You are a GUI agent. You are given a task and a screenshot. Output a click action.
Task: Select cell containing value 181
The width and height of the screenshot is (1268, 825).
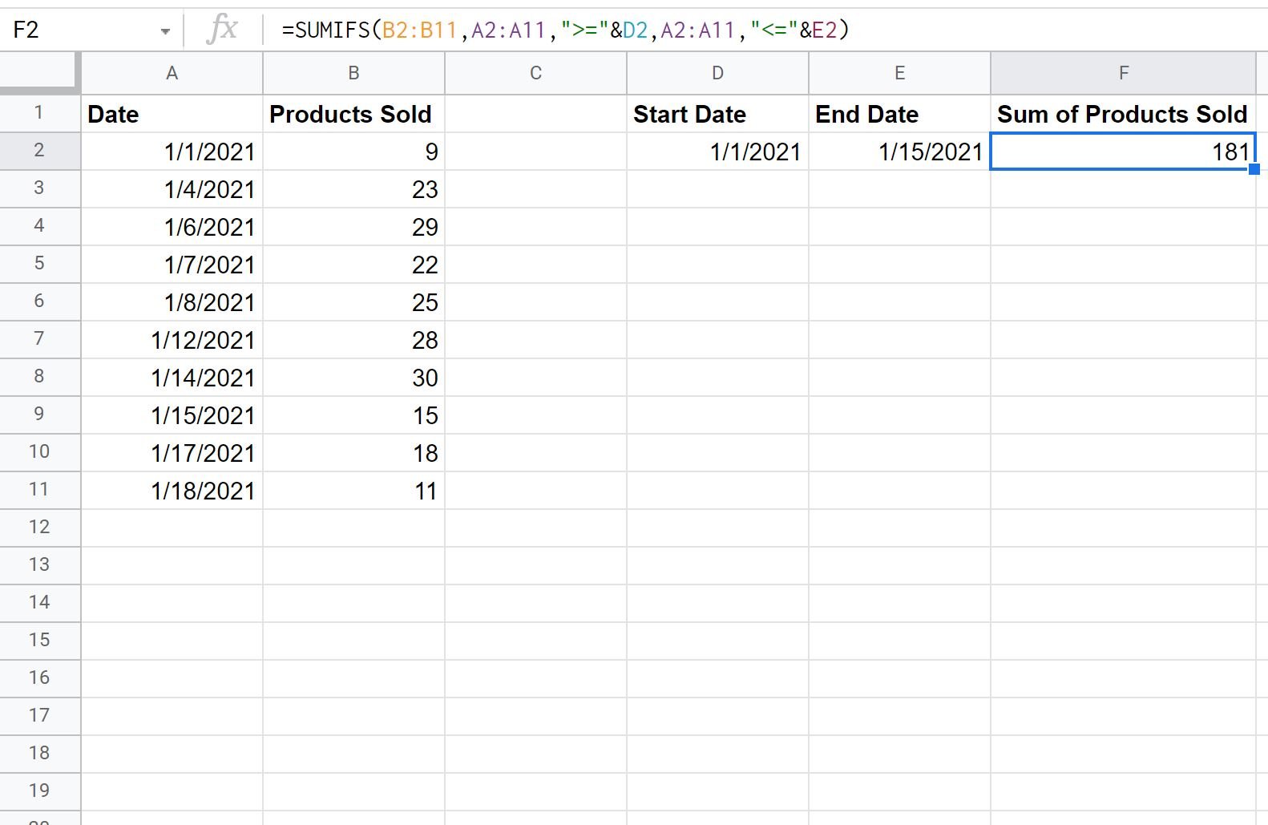[x=1123, y=152]
